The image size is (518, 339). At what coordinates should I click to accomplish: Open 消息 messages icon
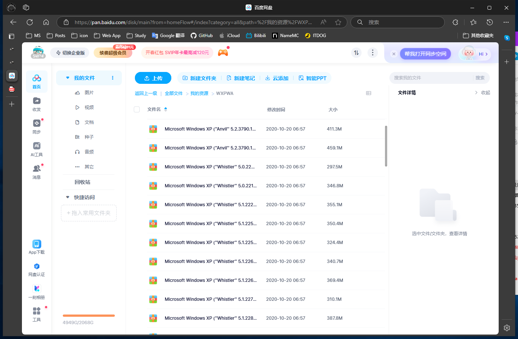tap(36, 169)
